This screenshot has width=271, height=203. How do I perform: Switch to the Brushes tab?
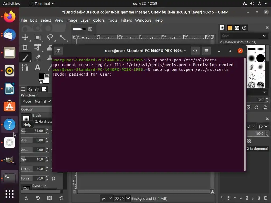click(222, 27)
